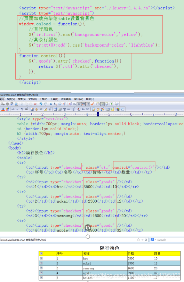Click the div tag icon
184x282 pixels.
(83, 109)
